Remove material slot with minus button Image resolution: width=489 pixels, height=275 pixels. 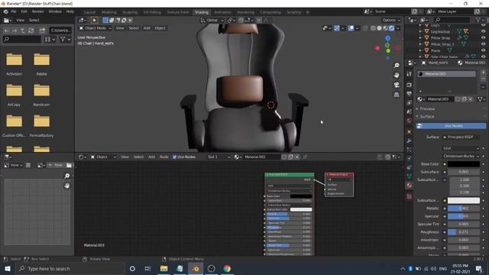(x=483, y=79)
